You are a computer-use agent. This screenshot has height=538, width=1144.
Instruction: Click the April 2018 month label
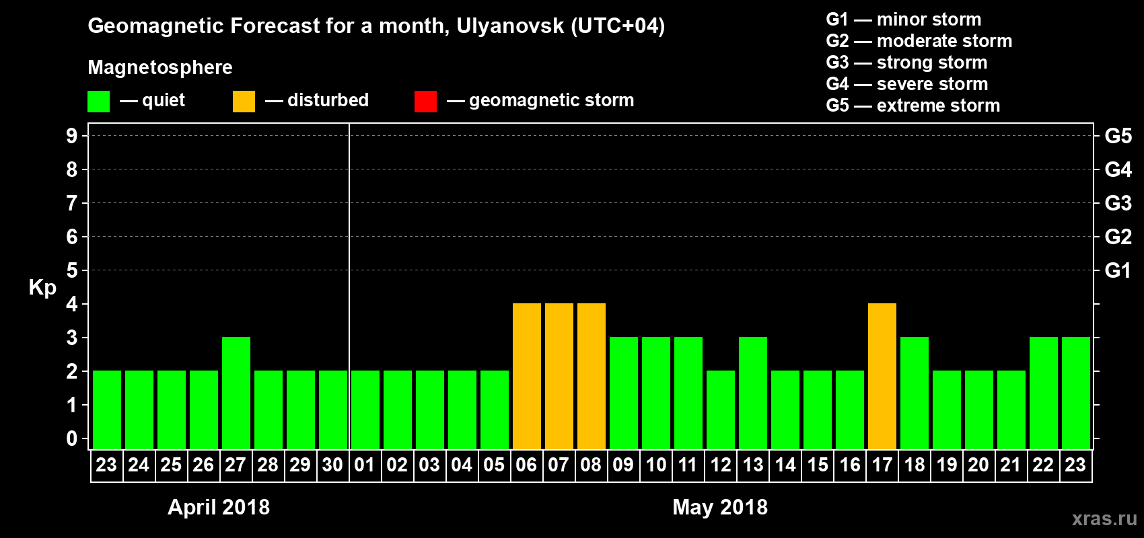click(219, 506)
